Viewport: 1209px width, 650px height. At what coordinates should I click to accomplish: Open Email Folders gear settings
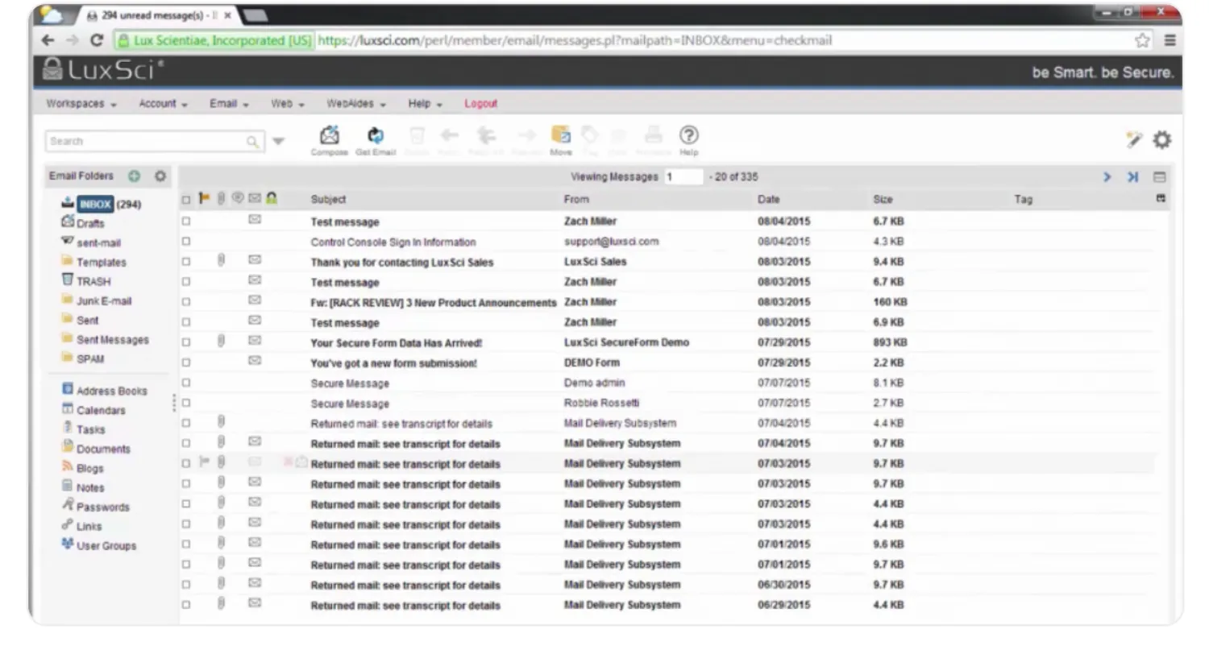160,176
